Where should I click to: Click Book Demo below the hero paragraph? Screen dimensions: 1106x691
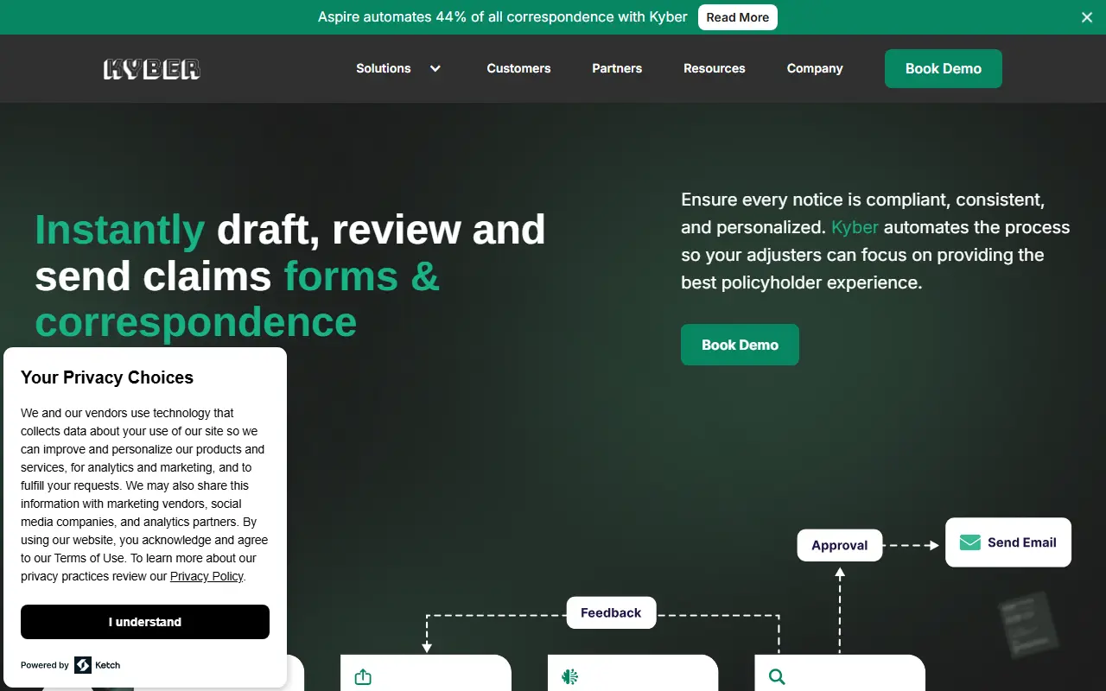point(740,345)
